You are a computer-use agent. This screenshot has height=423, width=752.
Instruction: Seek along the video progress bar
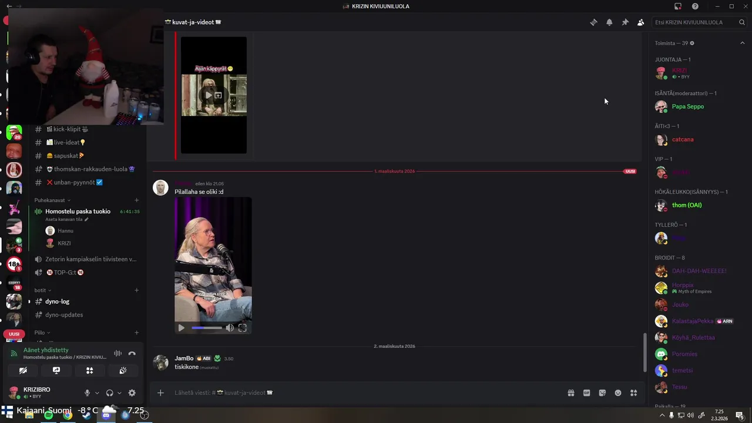[207, 328]
